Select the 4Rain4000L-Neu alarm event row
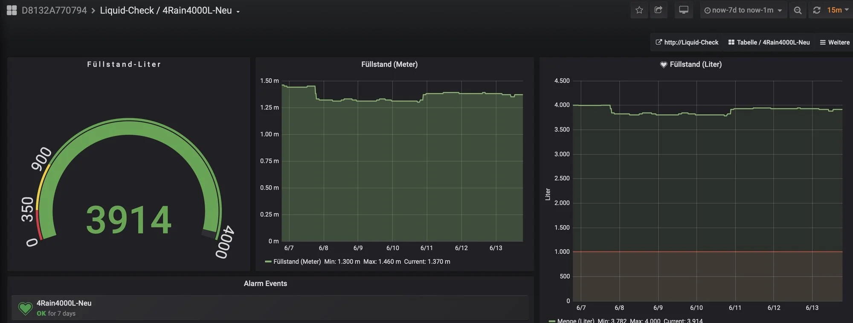Viewport: 853px width, 323px height. [x=269, y=308]
